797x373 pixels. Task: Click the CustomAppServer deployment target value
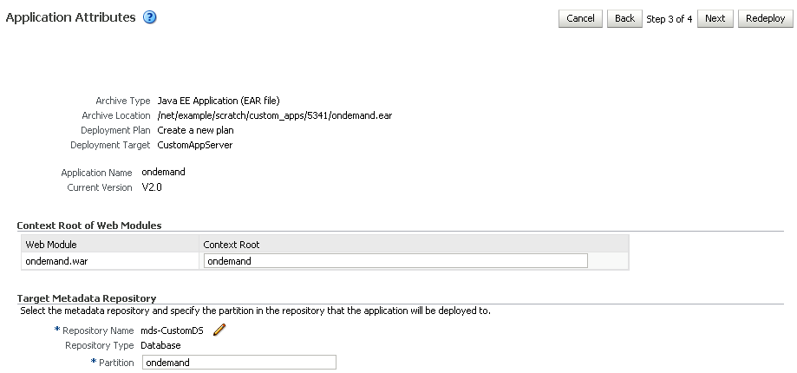click(x=195, y=145)
